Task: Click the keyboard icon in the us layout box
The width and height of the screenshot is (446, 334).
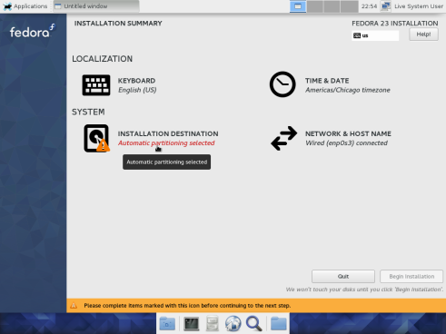Action: [x=357, y=35]
